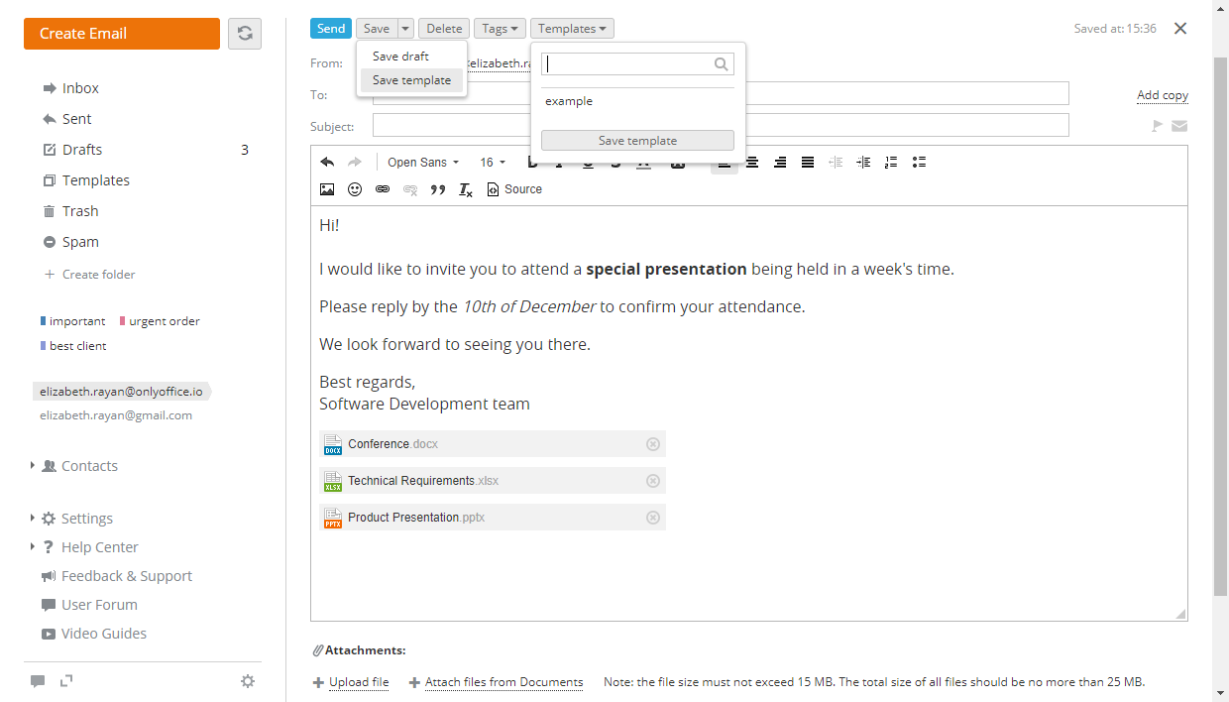The height and width of the screenshot is (702, 1229).
Task: Expand the Tags dropdown
Action: (500, 29)
